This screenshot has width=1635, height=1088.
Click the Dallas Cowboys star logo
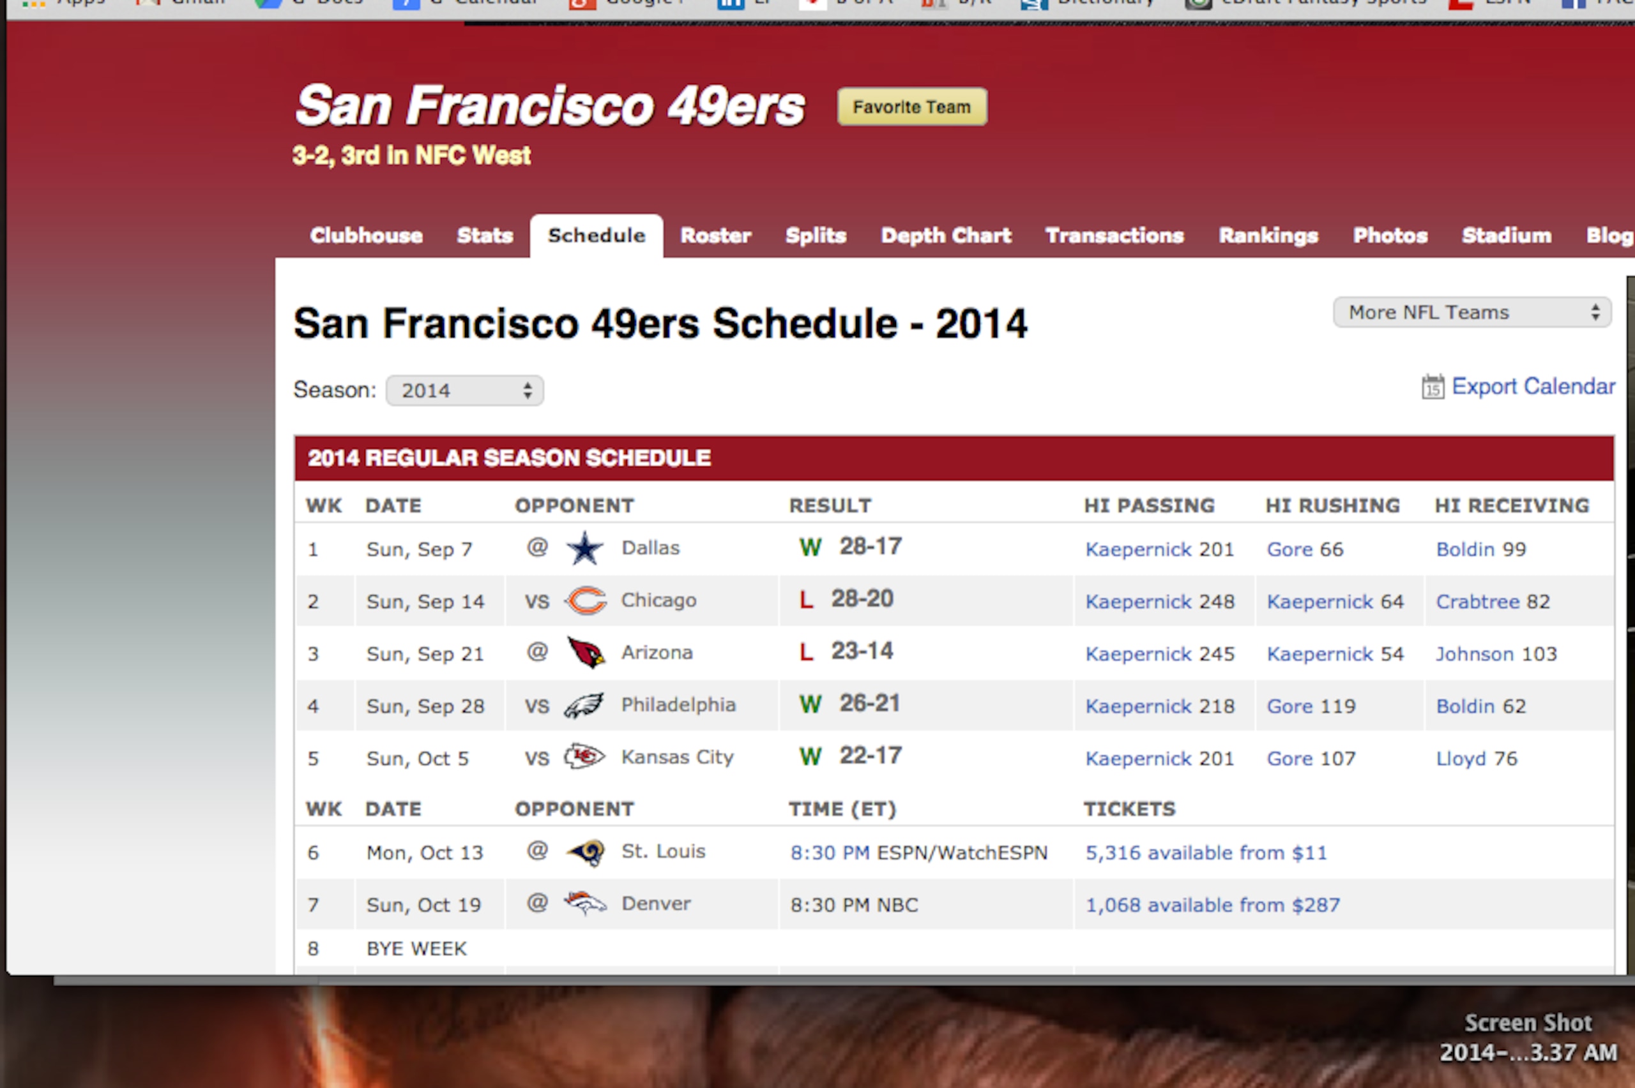[x=584, y=548]
